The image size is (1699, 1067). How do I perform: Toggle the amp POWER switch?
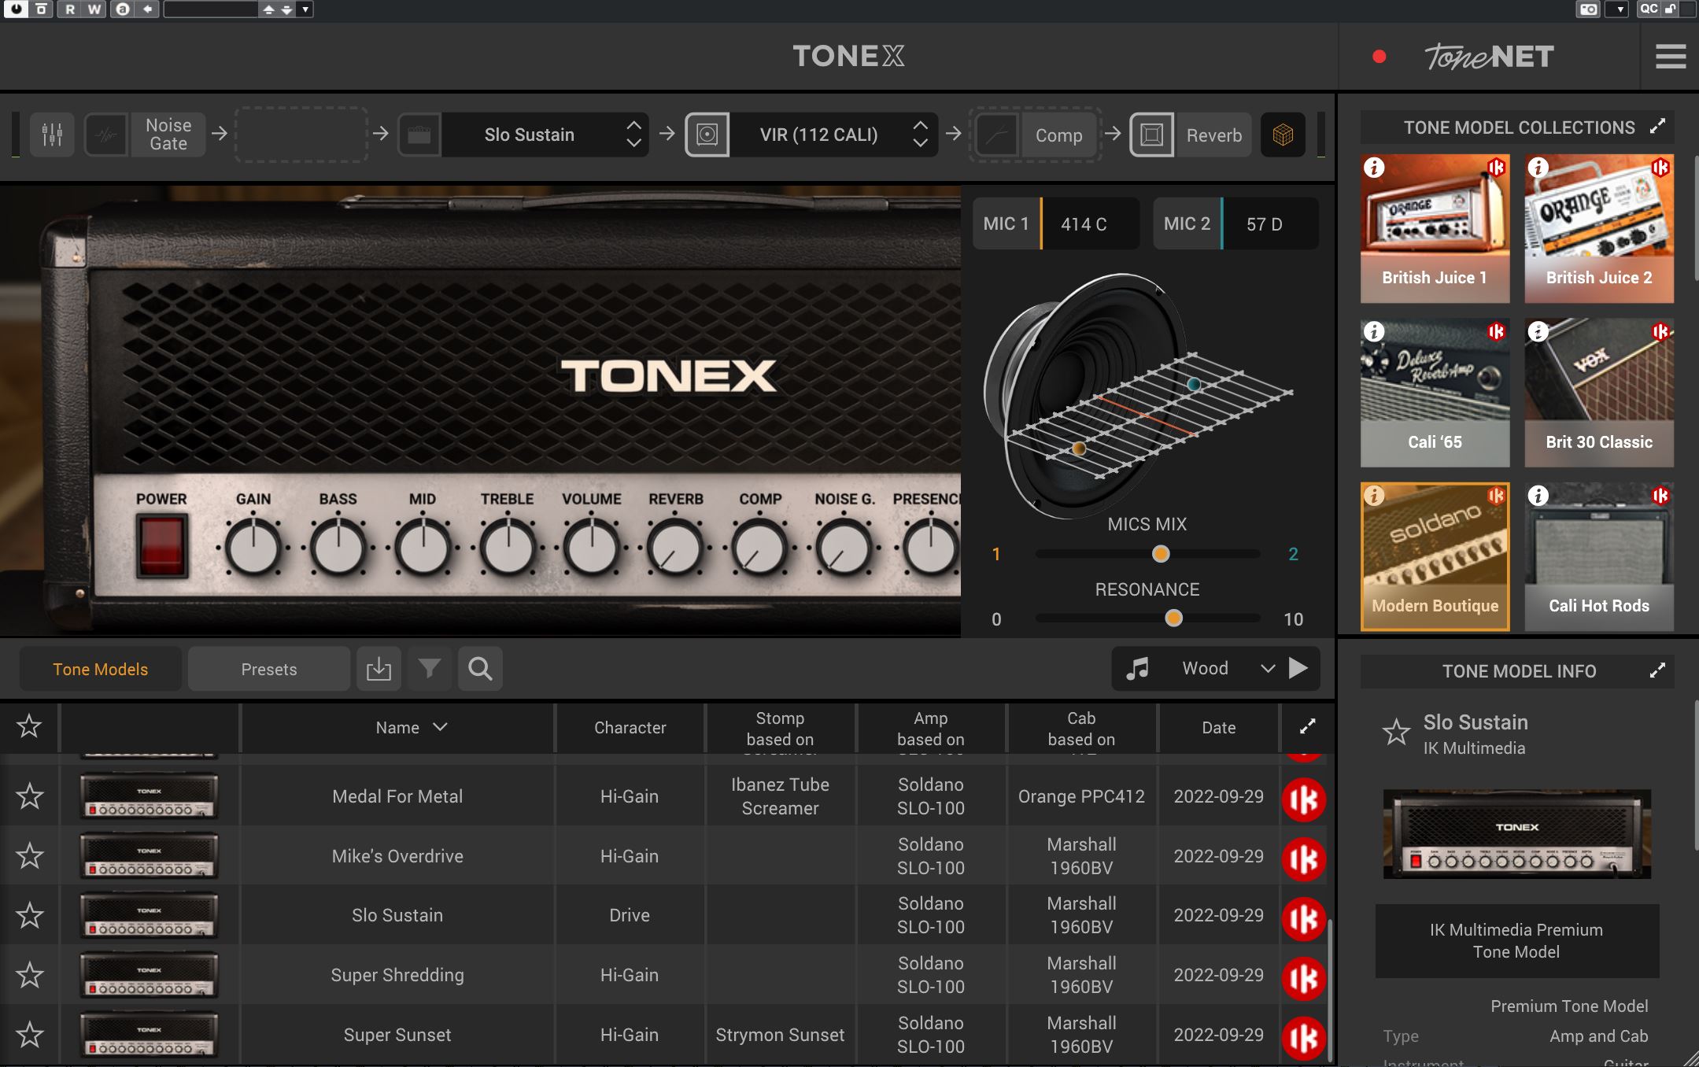[161, 546]
